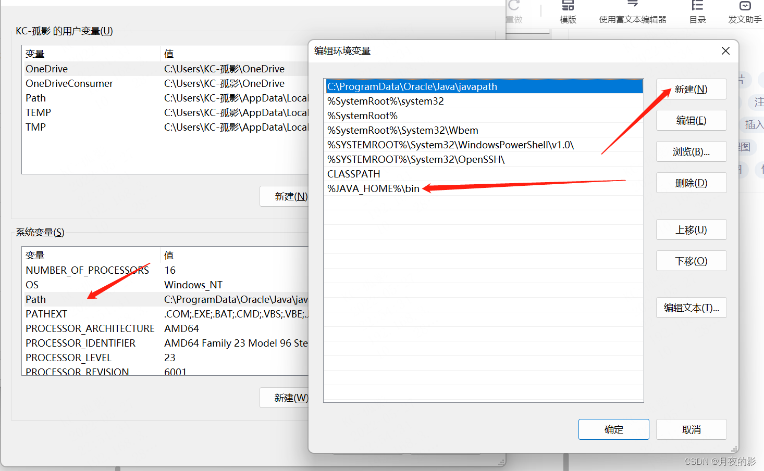Screen dimensions: 764x471
Task: Cancel with the 取消 button
Action: click(x=691, y=429)
